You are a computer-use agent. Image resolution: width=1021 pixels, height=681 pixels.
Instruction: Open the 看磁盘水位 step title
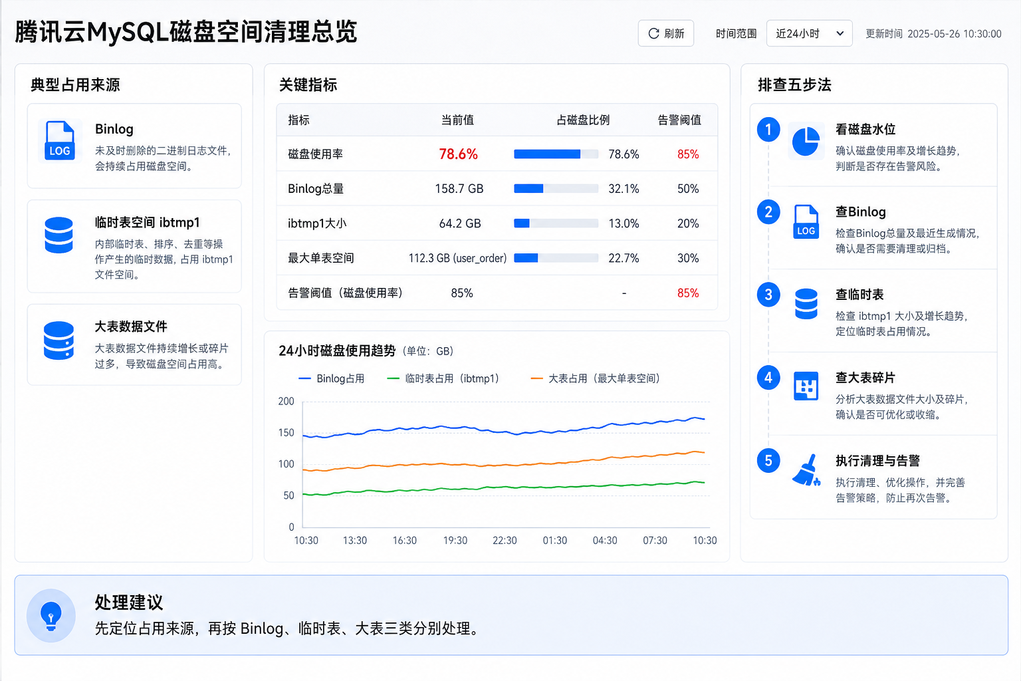pyautogui.click(x=865, y=129)
